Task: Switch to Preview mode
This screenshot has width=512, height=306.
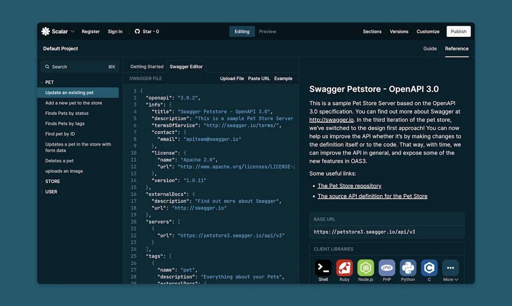Action: 267,31
